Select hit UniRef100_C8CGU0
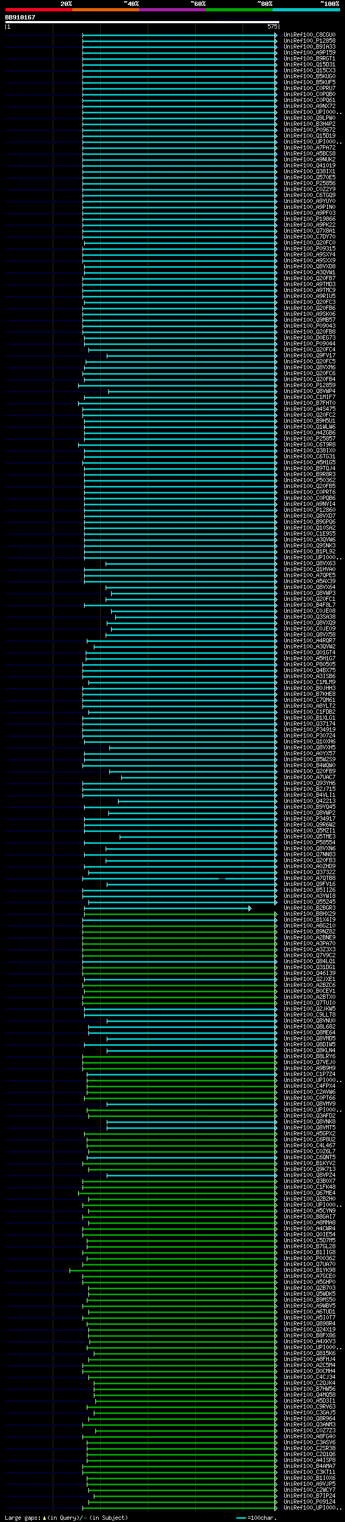Image resolution: width=345 pixels, height=1522 pixels. (x=309, y=35)
